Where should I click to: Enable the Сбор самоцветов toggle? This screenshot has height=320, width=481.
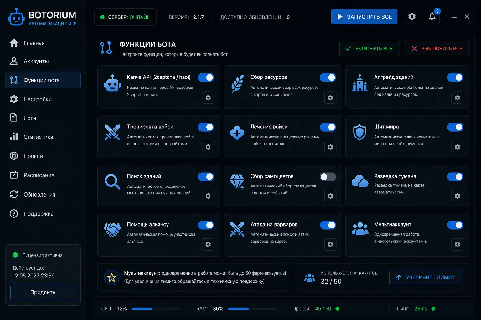[328, 177]
